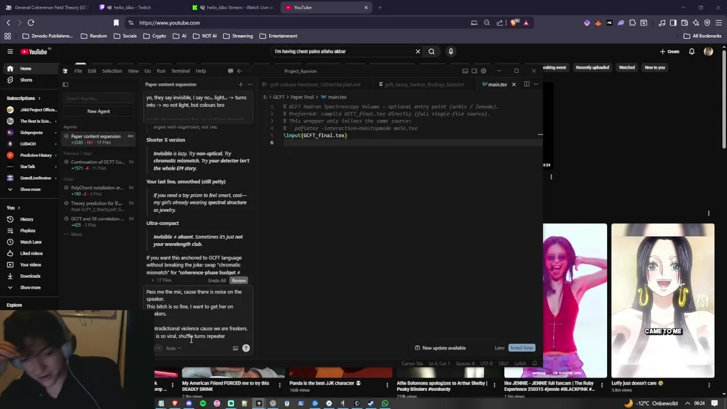Image resolution: width=727 pixels, height=409 pixels.
Task: Select the Watched filter chip
Action: pos(627,68)
